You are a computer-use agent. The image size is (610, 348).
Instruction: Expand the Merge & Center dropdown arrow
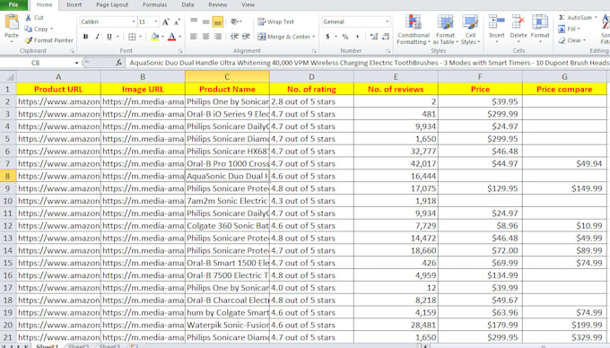coord(314,37)
